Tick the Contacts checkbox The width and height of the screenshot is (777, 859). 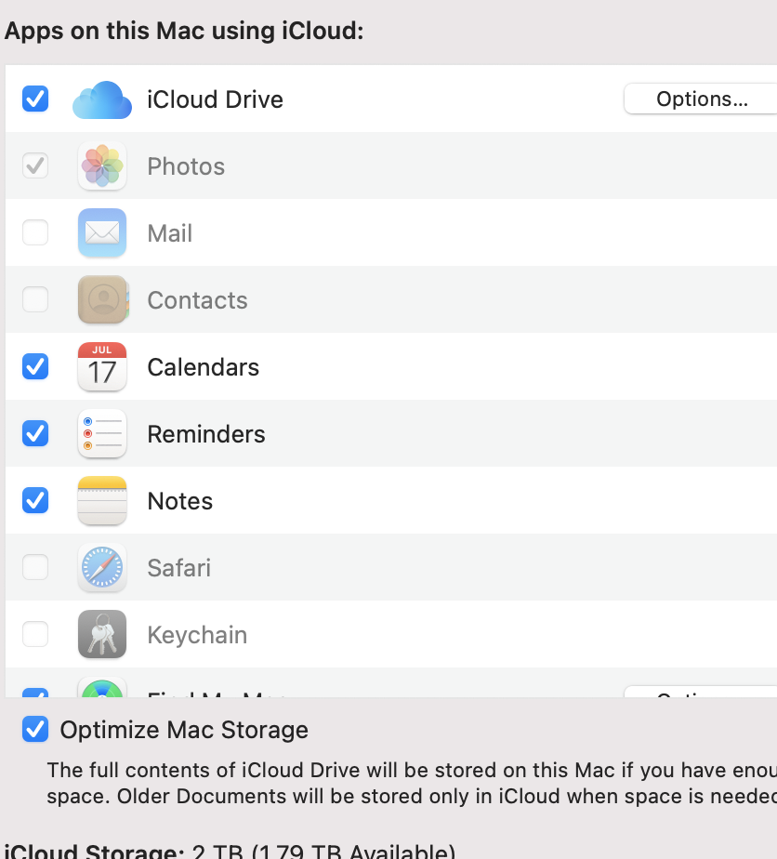[35, 300]
